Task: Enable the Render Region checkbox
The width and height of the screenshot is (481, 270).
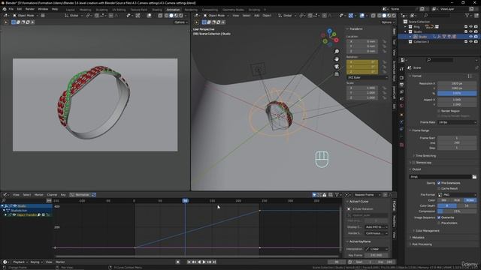Action: [439, 111]
